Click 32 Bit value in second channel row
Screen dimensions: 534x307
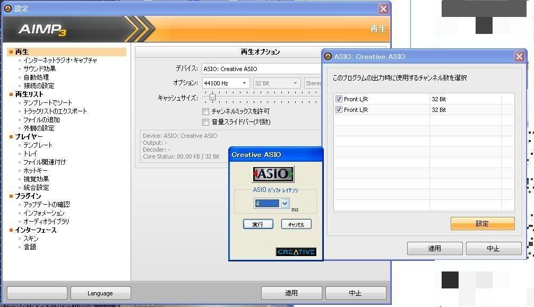point(438,110)
